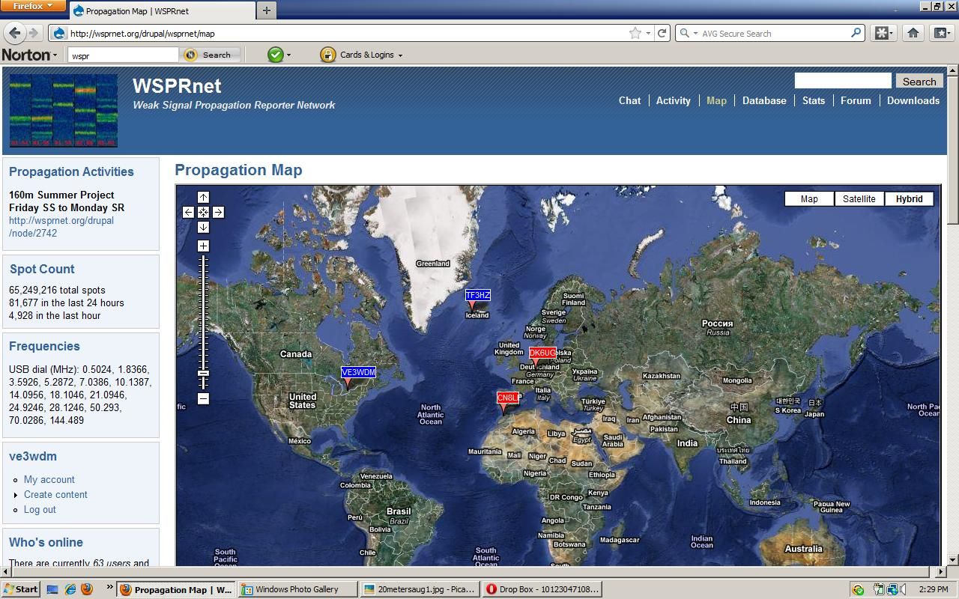959x599 pixels.
Task: Click the browser URL address field
Action: [x=346, y=33]
